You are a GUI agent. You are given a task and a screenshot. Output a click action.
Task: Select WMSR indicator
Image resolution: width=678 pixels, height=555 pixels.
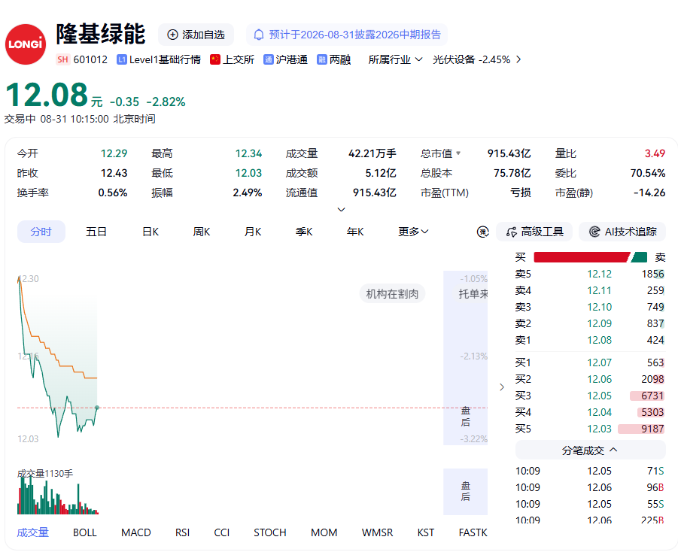[378, 533]
